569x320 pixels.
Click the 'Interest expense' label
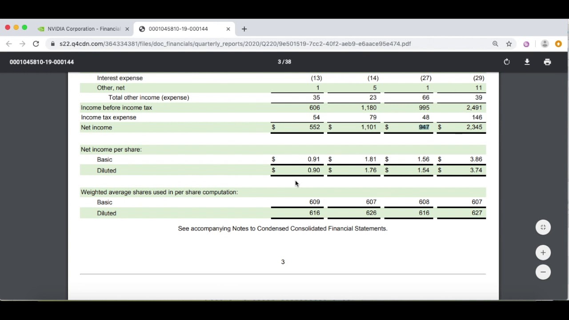[120, 78]
